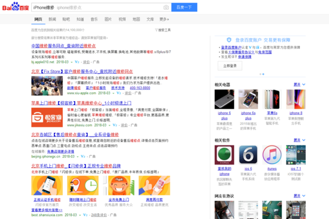Click the 免费咨询更多详情 link

(60, 151)
